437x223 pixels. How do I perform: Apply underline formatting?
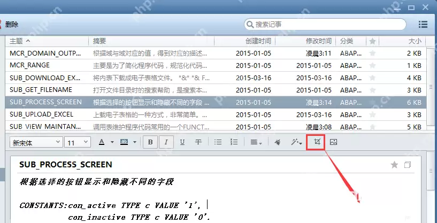182,142
